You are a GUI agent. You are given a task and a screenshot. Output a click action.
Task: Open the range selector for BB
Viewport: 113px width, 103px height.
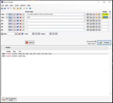pos(11,30)
